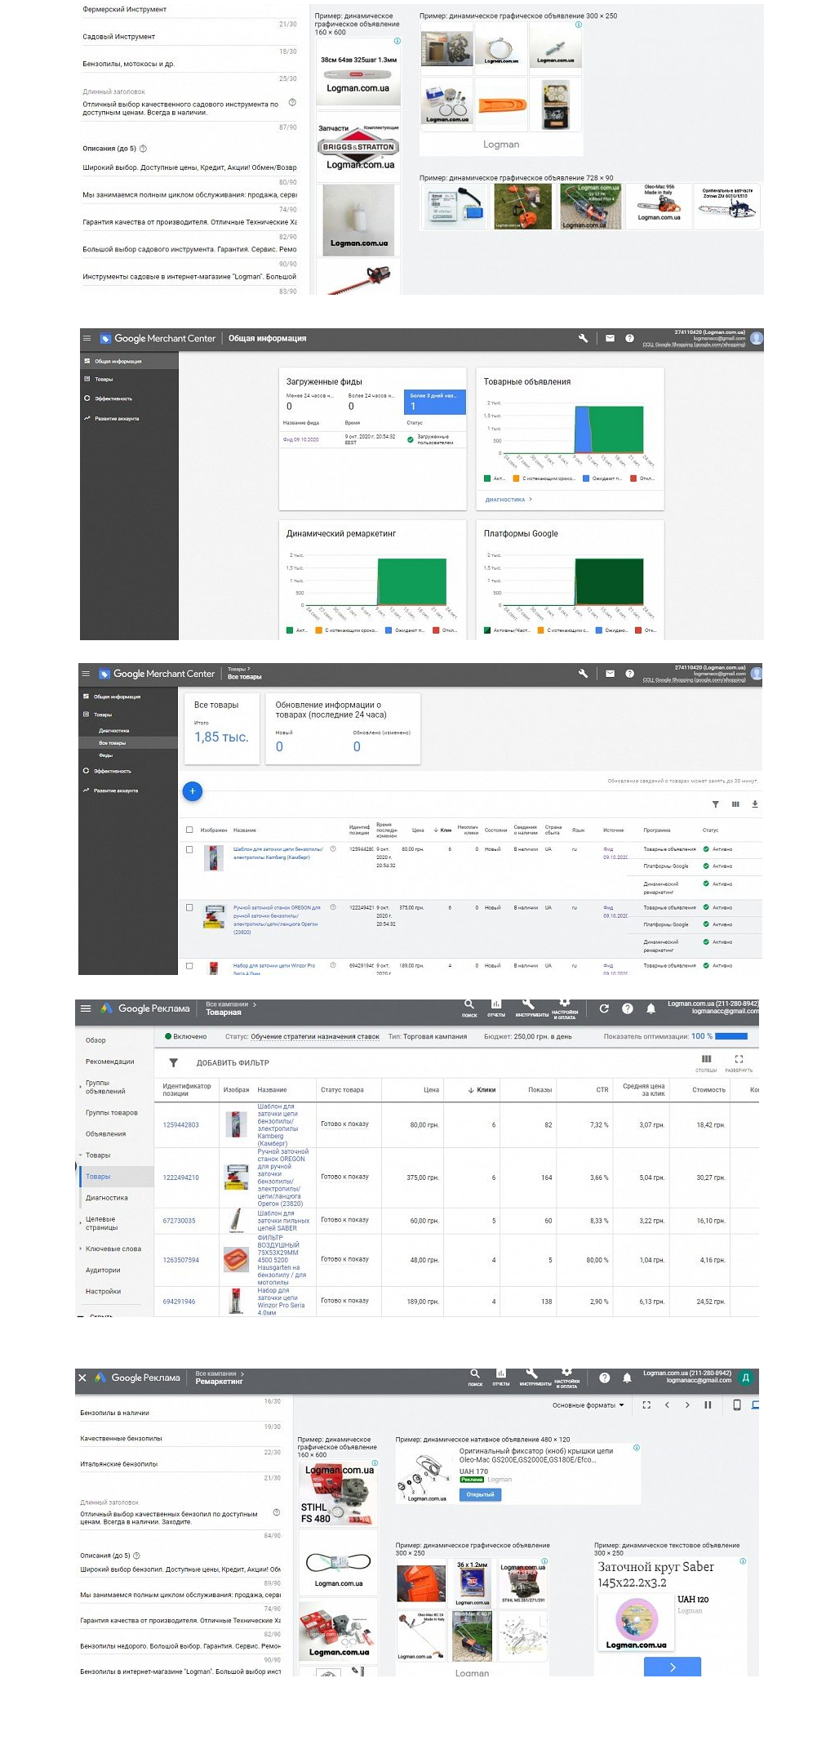Click pause icon in Ремаркетинг preview toolbar
This screenshot has width=826, height=1754.
(708, 1405)
